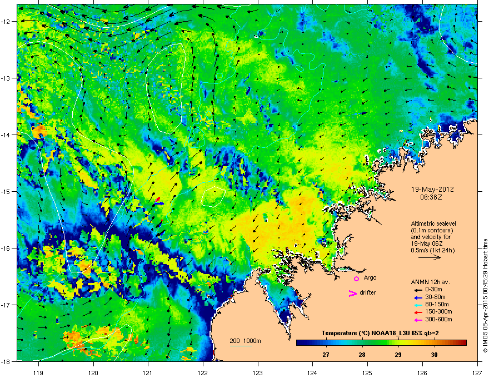Click the magenta drifter arrowhead legend marker

(352, 293)
